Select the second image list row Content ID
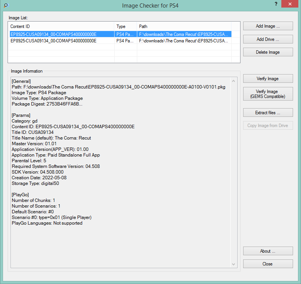 [53, 41]
